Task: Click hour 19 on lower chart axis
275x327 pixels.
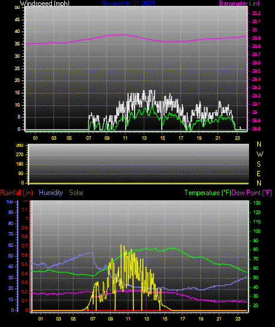Action: click(x=201, y=319)
